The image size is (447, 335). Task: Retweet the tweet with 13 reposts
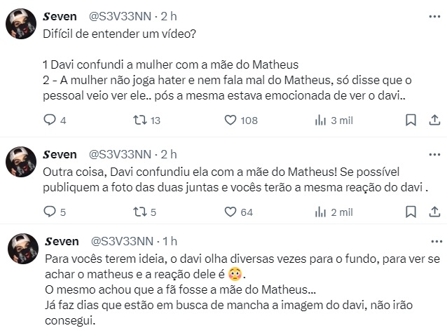coord(139,121)
